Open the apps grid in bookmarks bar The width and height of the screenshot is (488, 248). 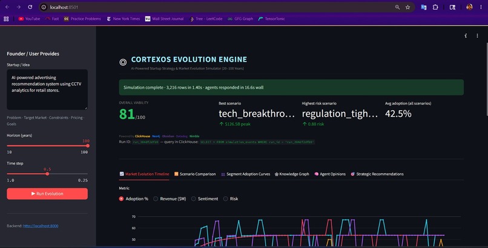pyautogui.click(x=6, y=19)
